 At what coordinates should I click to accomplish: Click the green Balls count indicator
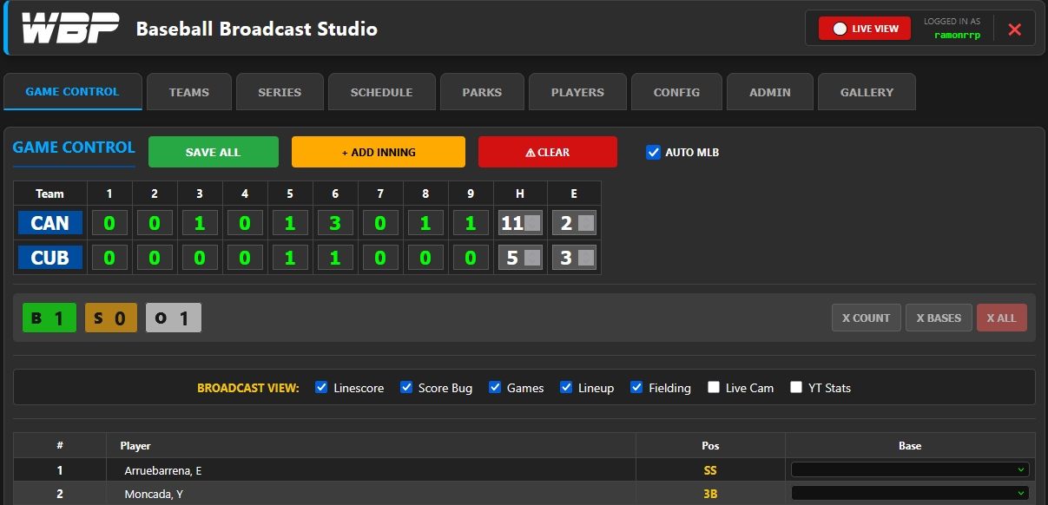pos(49,318)
